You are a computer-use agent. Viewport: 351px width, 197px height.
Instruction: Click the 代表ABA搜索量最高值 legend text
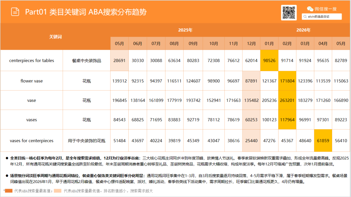(x=33, y=191)
